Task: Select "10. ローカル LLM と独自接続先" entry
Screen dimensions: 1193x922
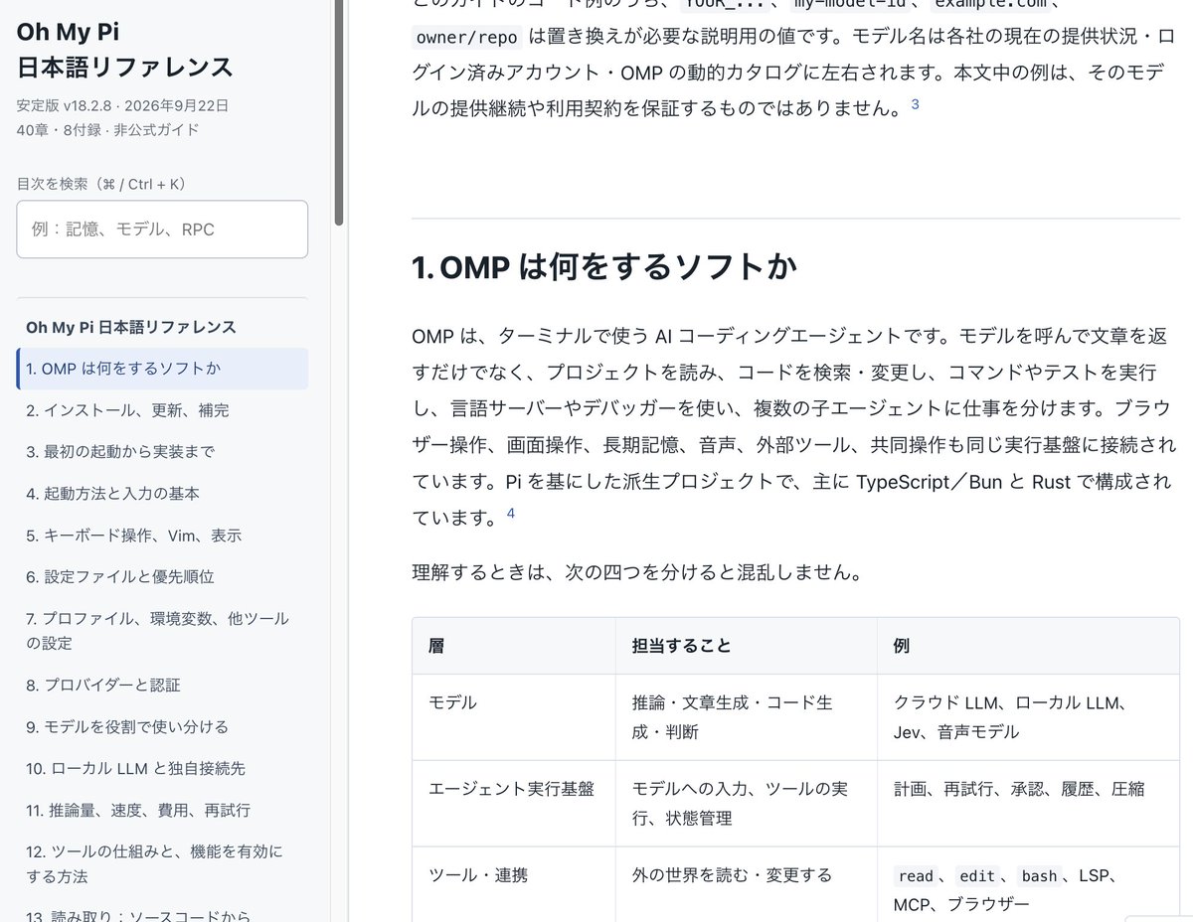Action: coord(162,768)
